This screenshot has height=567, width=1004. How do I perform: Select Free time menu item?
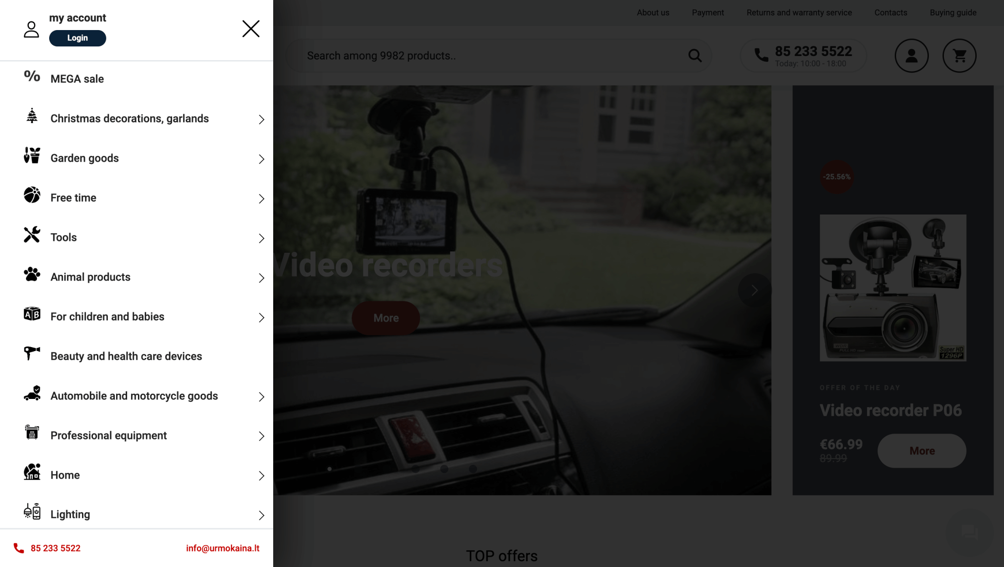tap(73, 198)
